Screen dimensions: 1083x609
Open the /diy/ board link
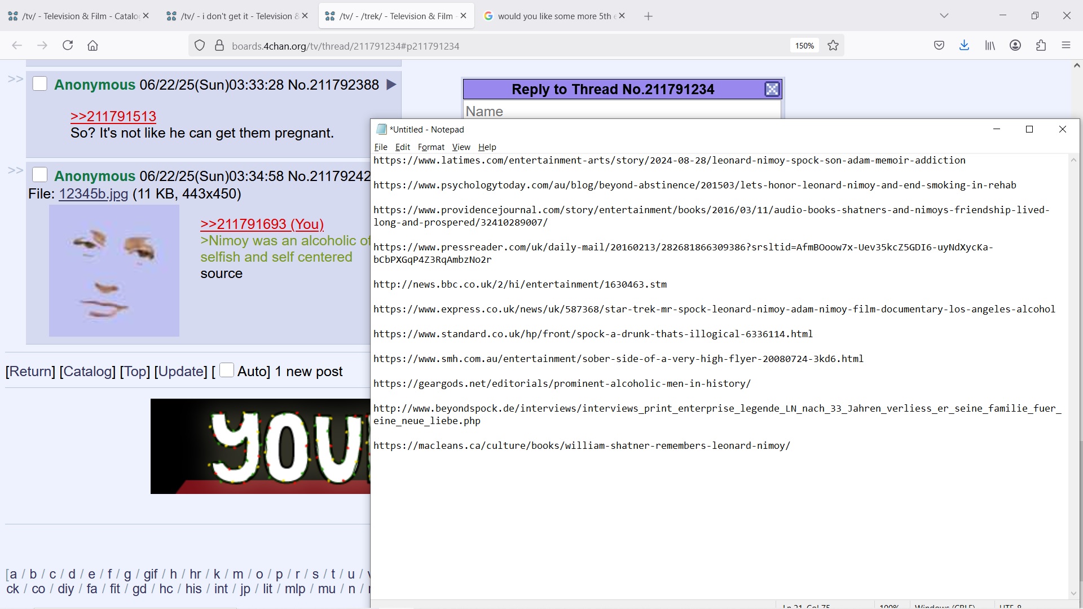pyautogui.click(x=65, y=589)
